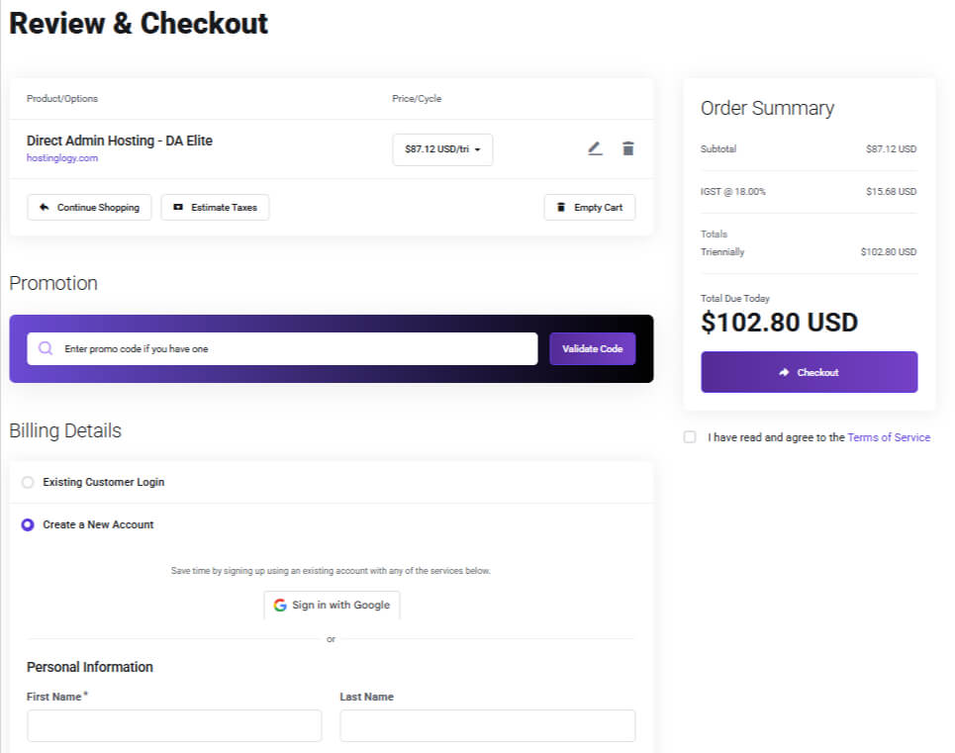
Task: Click the calculator icon on Estimate Taxes
Action: 179,207
